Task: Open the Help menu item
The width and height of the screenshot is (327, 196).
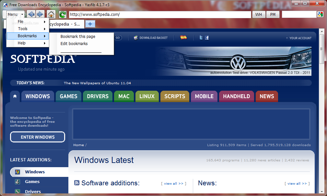Action: 28,43
